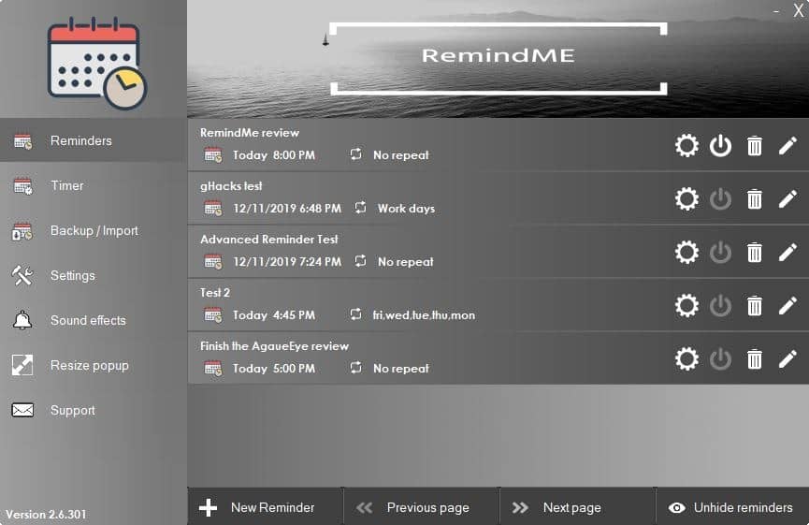Click the Version 2.6.301 label
The image size is (809, 525).
[46, 514]
